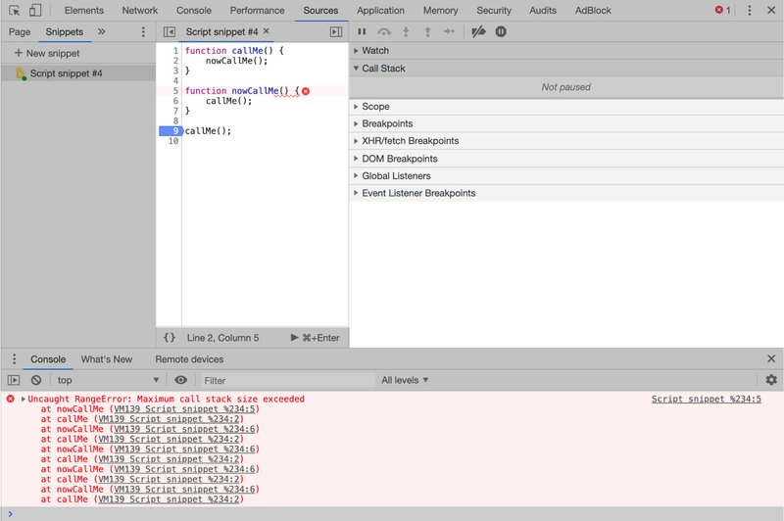Focus the console Filter field

(x=287, y=381)
